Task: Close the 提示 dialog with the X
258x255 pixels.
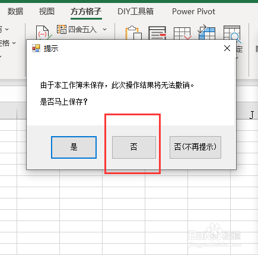Action: (x=227, y=48)
